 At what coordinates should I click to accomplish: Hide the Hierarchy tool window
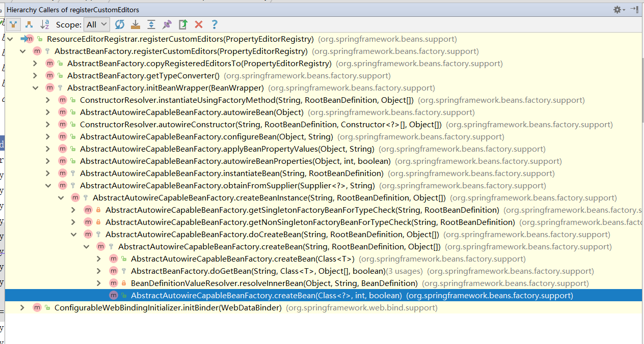(634, 10)
